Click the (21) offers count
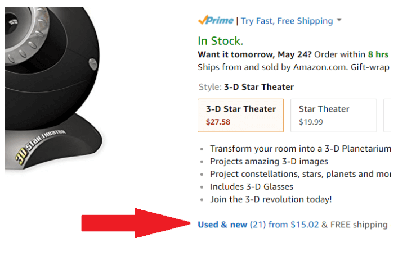The width and height of the screenshot is (407, 261). [x=258, y=225]
